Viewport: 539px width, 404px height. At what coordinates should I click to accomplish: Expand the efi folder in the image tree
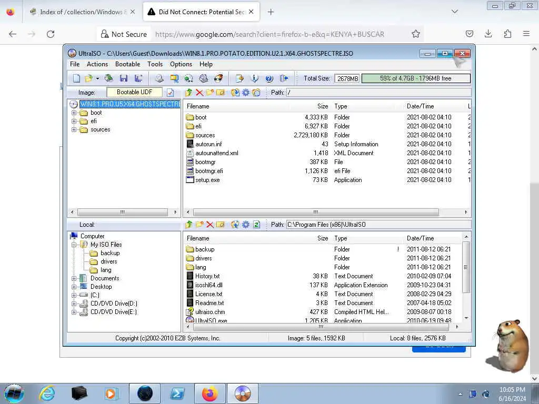tap(74, 122)
